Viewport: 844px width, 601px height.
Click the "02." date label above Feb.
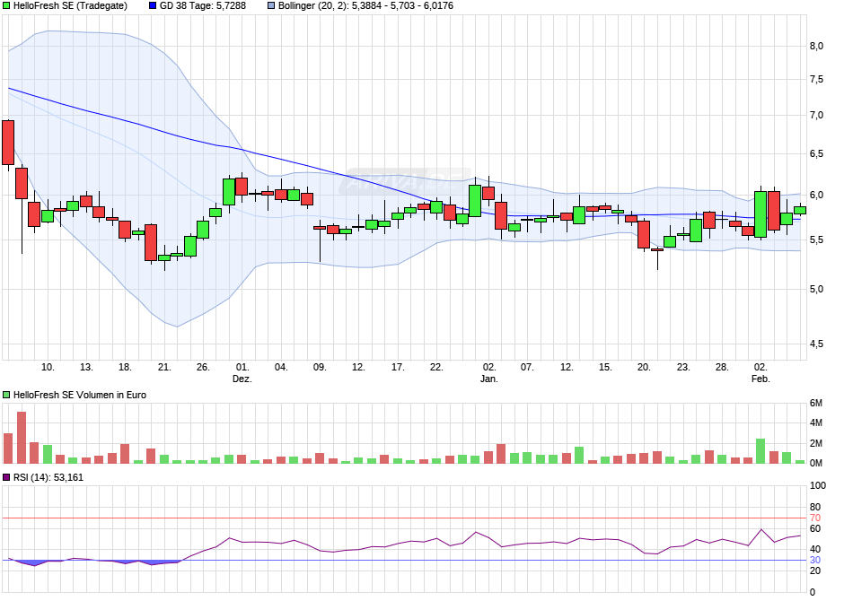coord(760,367)
